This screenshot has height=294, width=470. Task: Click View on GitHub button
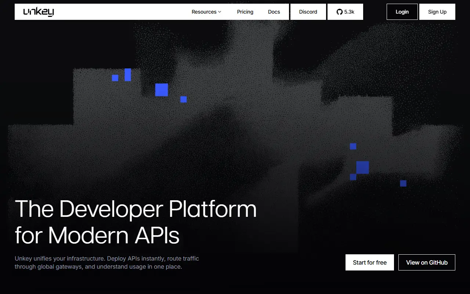(427, 262)
